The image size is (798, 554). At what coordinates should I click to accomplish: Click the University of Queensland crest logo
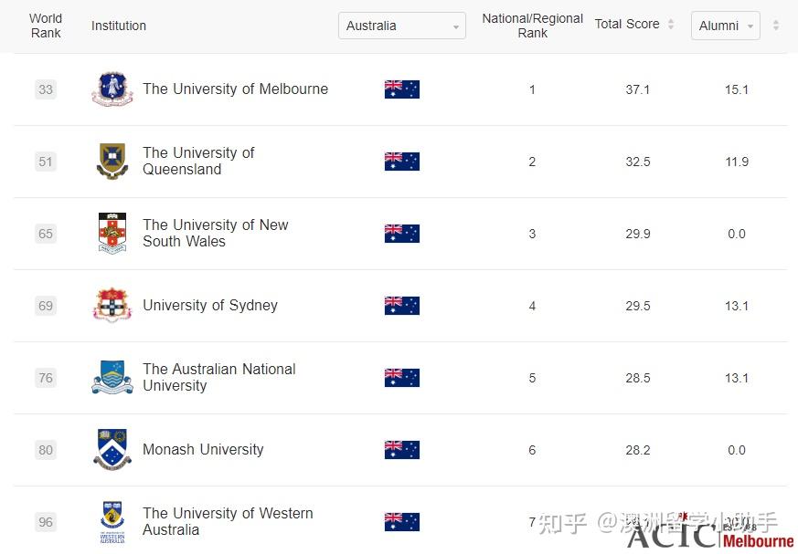(112, 162)
